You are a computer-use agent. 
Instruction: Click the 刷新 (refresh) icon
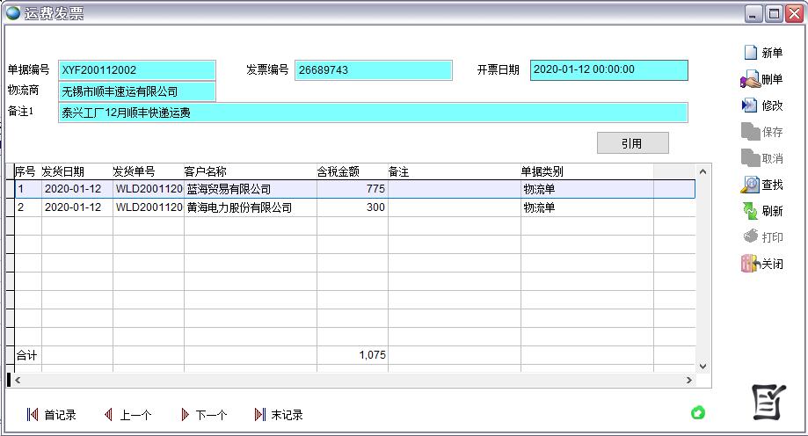(x=750, y=211)
